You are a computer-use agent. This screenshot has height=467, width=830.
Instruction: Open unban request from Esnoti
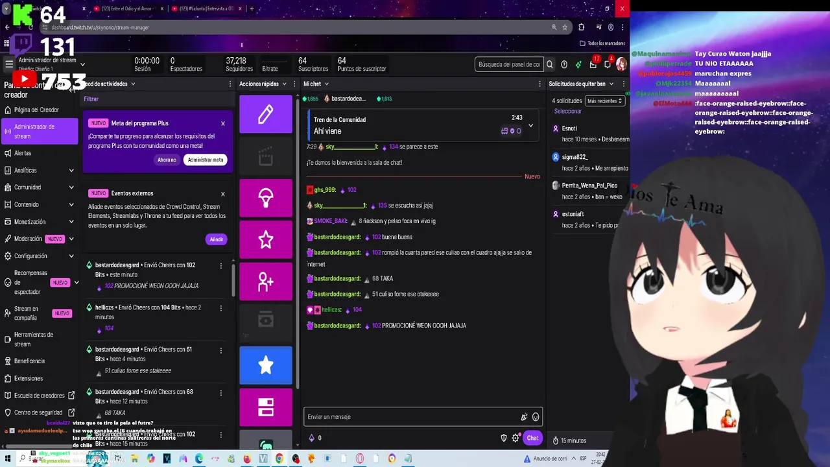(x=590, y=134)
